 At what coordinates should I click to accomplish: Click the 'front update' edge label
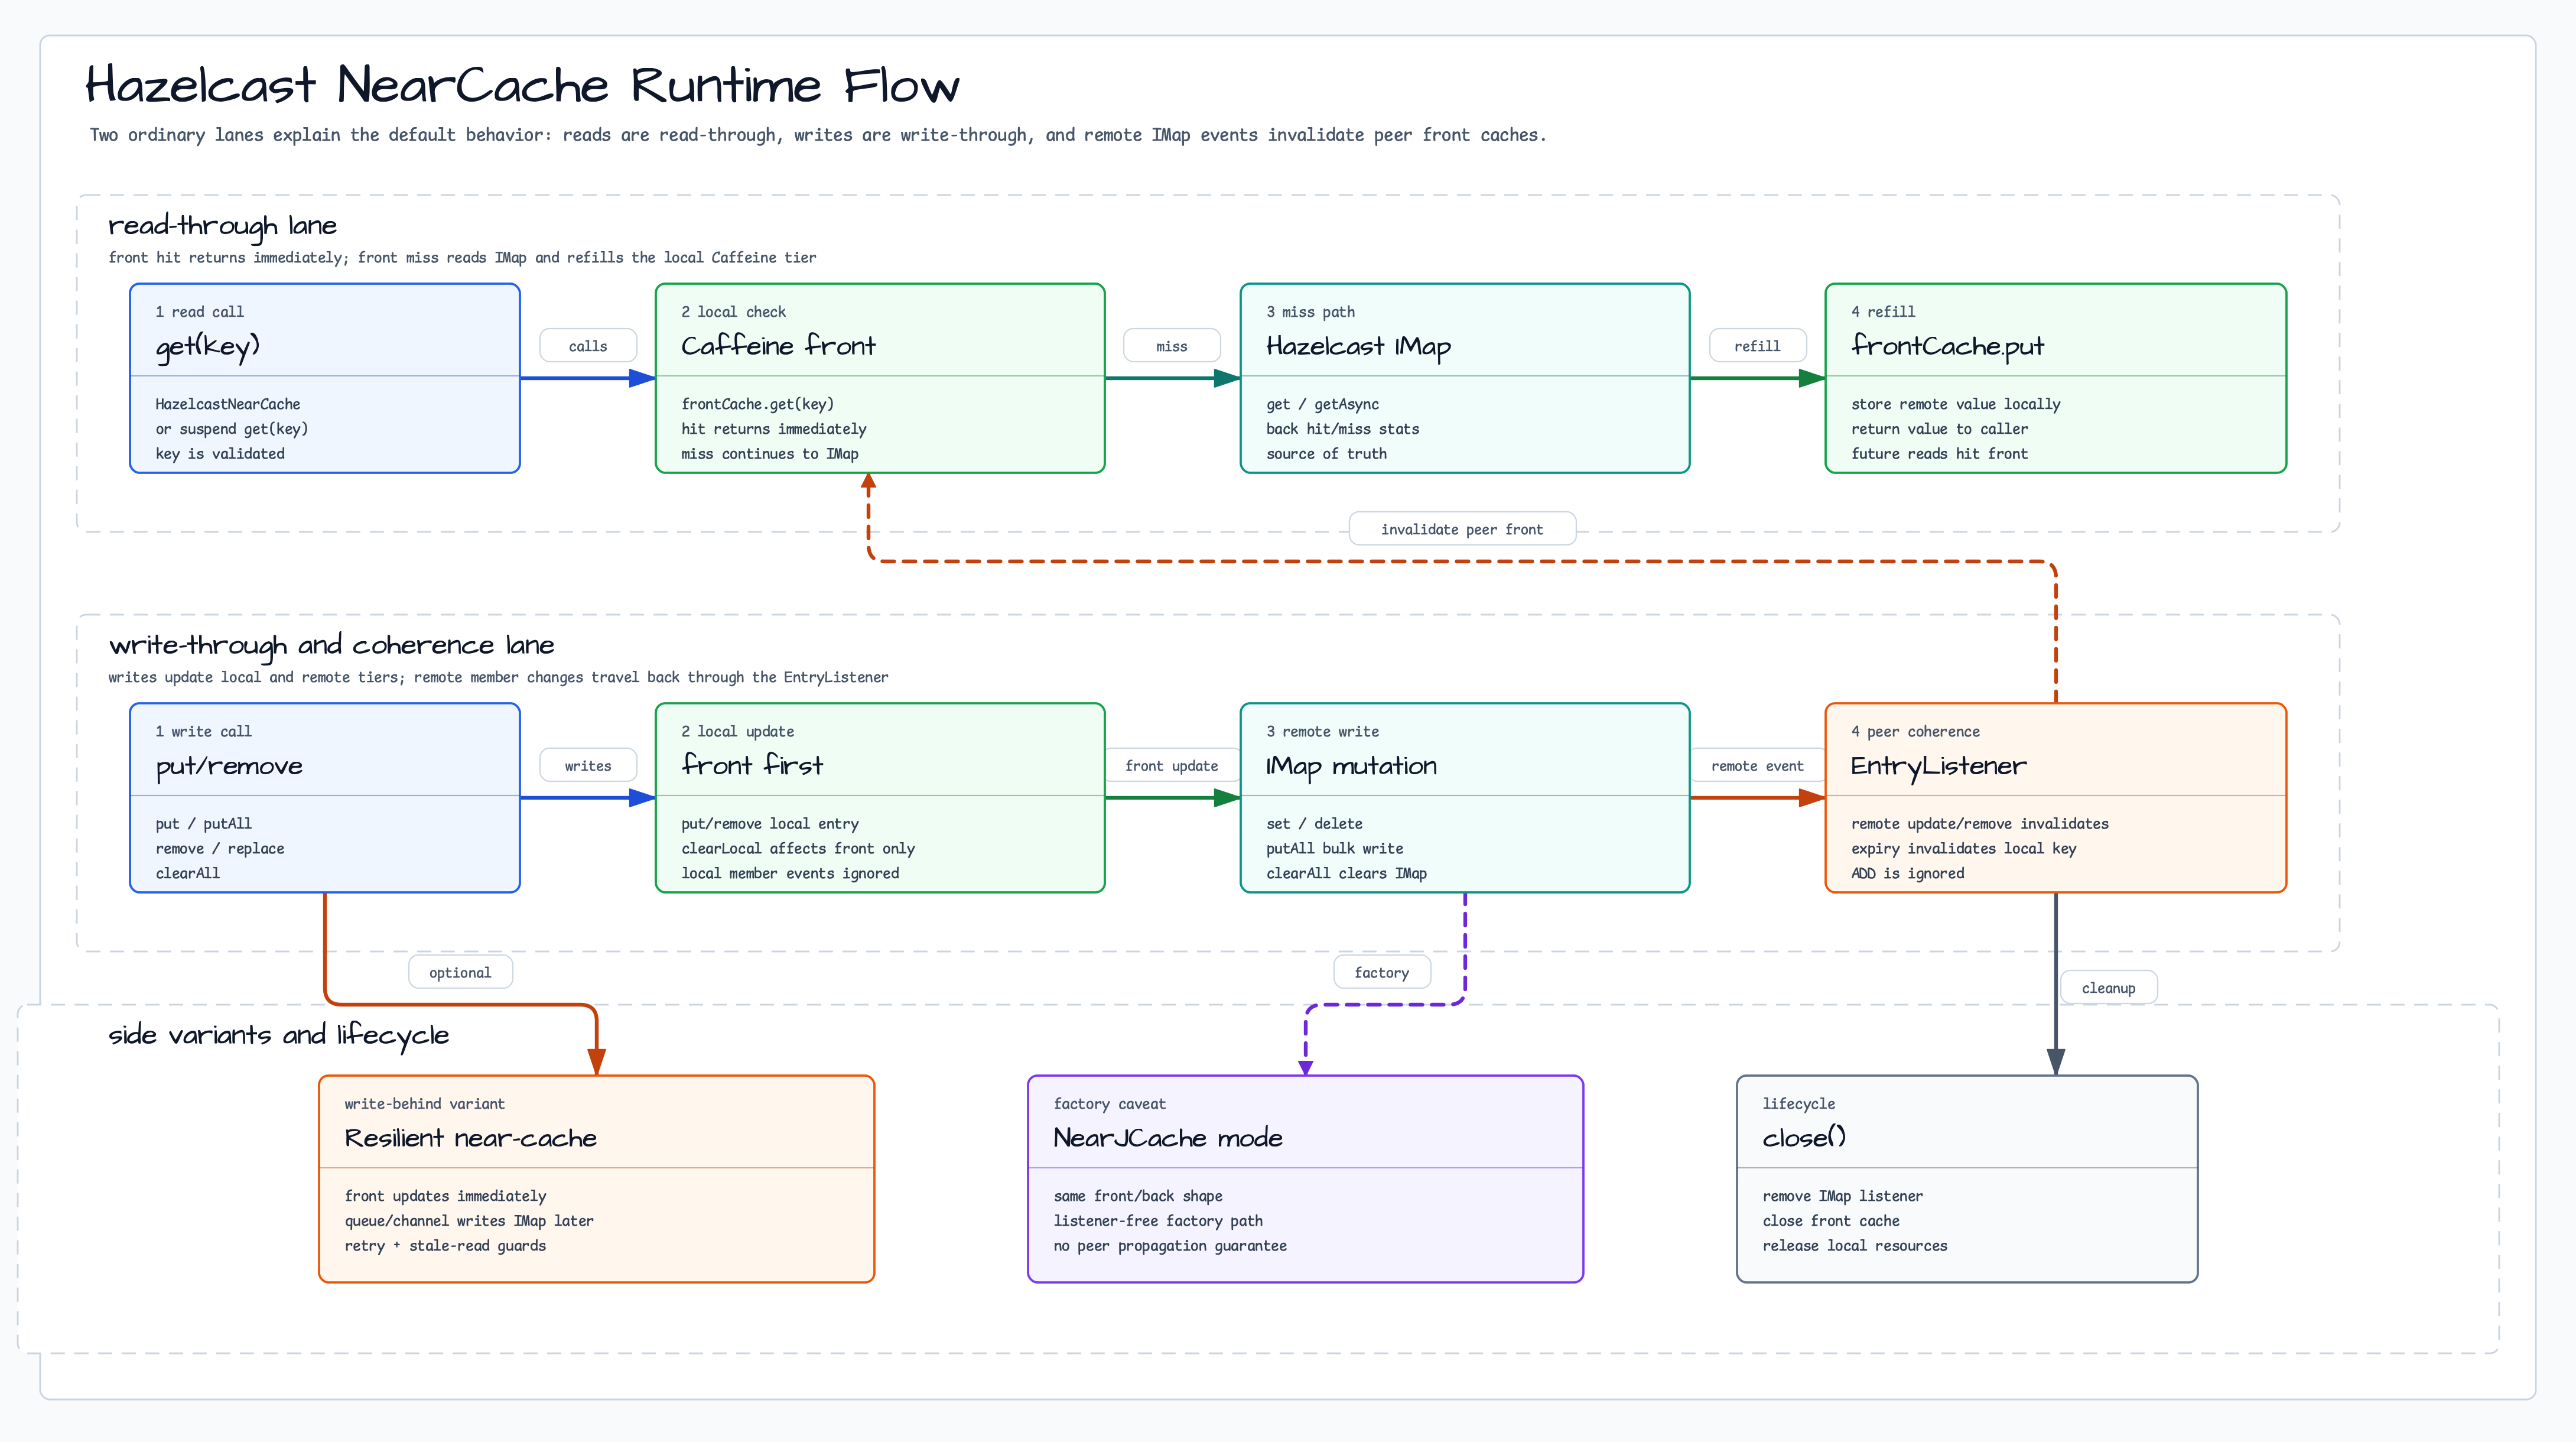click(x=1172, y=766)
